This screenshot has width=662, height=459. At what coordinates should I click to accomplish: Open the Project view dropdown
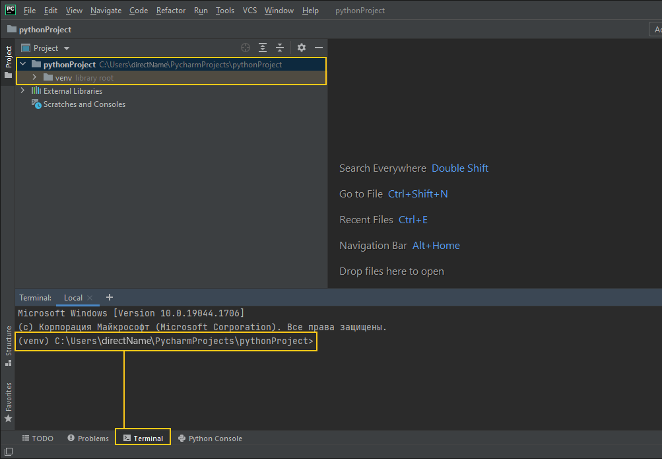point(46,48)
